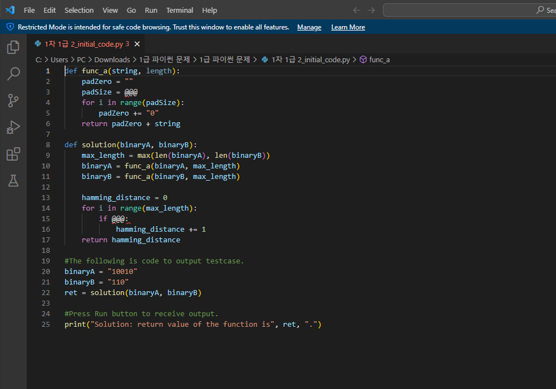Open the Run menu
Screen dimensions: 556x389
tap(151, 10)
